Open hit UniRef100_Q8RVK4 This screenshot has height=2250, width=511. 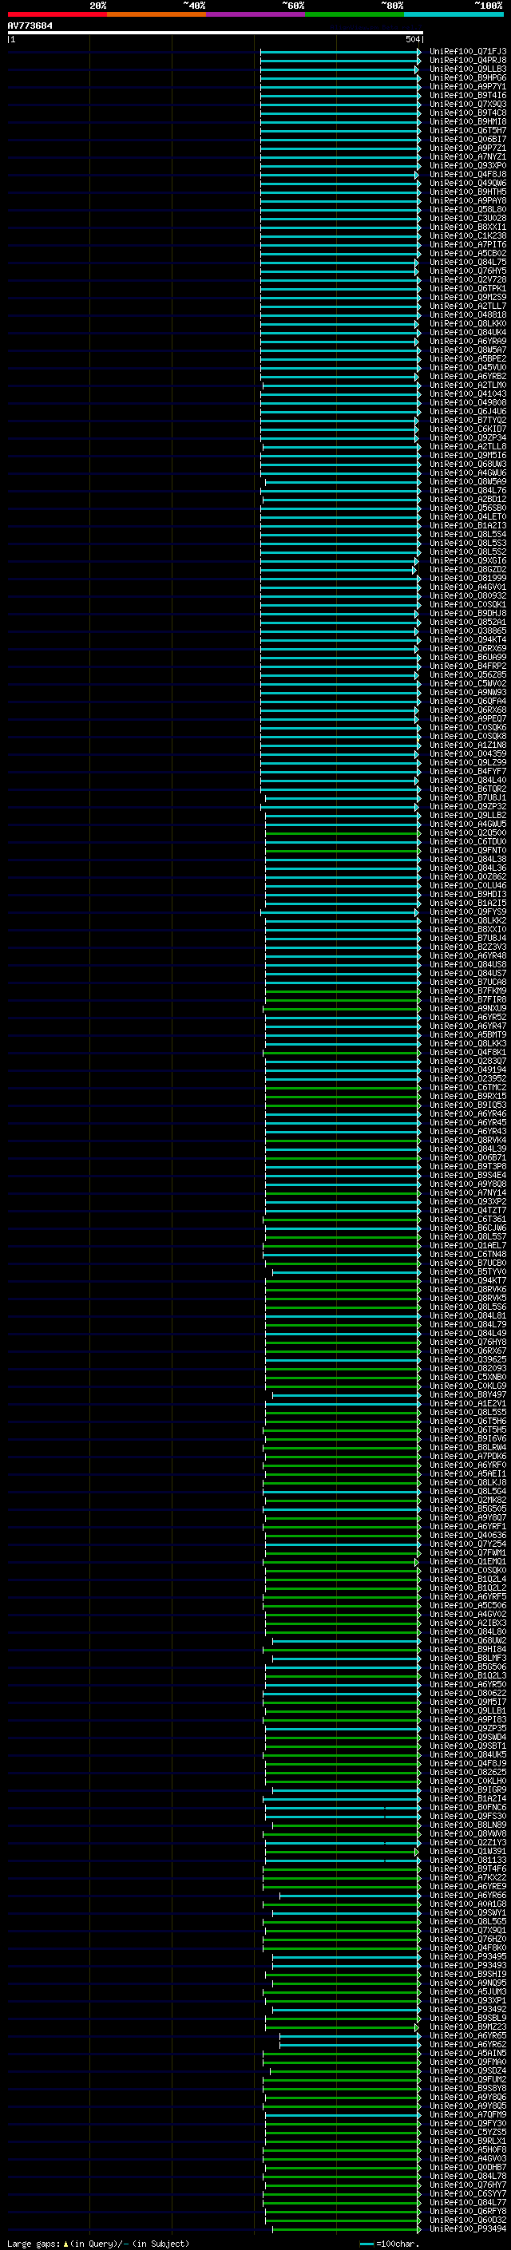(467, 1140)
